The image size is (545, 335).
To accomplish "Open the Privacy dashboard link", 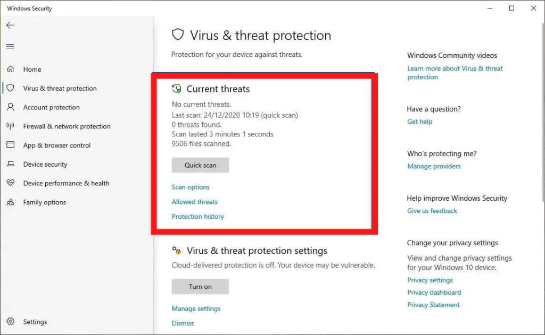I will click(434, 293).
